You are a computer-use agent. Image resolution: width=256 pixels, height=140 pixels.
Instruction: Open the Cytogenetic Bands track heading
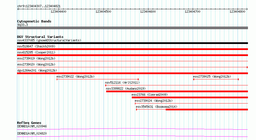[x=34, y=21]
